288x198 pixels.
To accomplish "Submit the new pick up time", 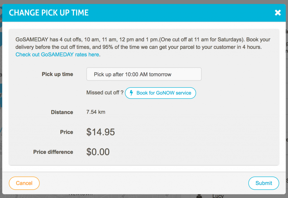I will click(x=264, y=183).
